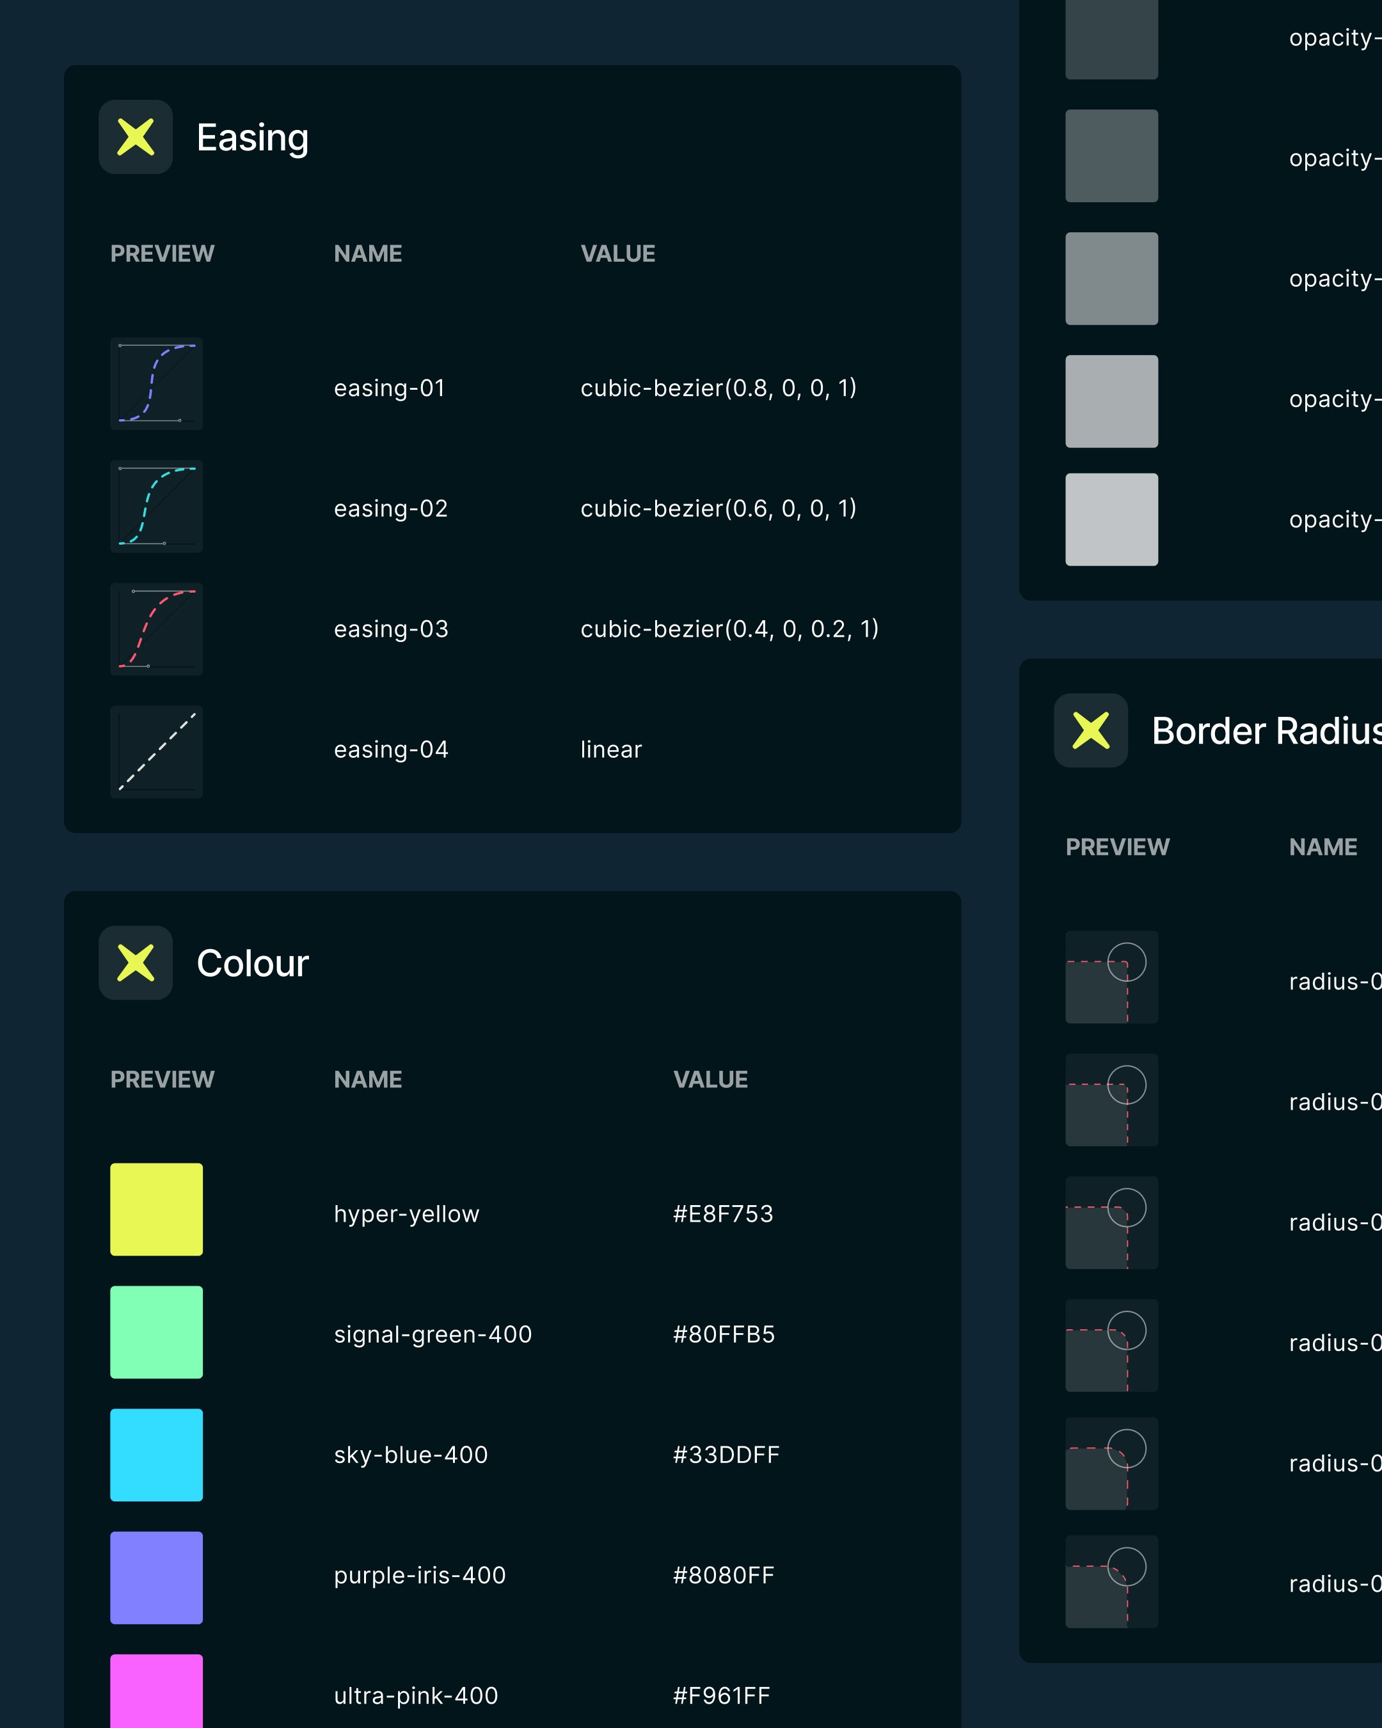Click the X icon beside Border Radius heading
The width and height of the screenshot is (1382, 1728).
click(x=1091, y=731)
